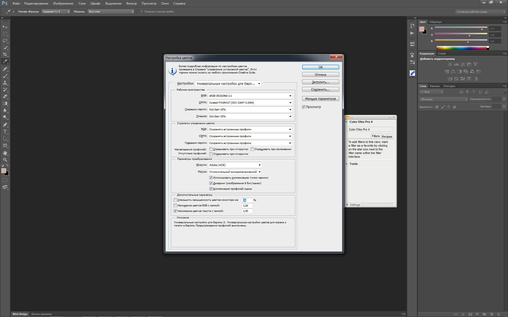Select the Rectangle shape tool
The image size is (508, 317).
(5, 145)
